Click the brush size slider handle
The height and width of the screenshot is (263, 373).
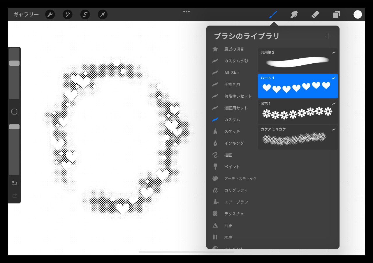coord(14,63)
